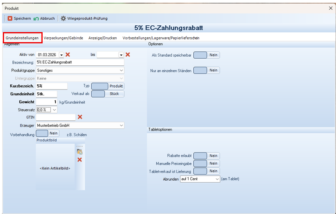Delete the Produktbild with red X
Image resolution: width=336 pixels, height=214 pixels.
pos(80,160)
